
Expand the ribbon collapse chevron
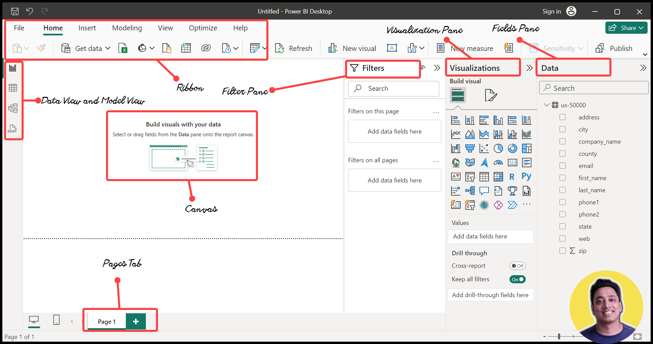pos(645,55)
